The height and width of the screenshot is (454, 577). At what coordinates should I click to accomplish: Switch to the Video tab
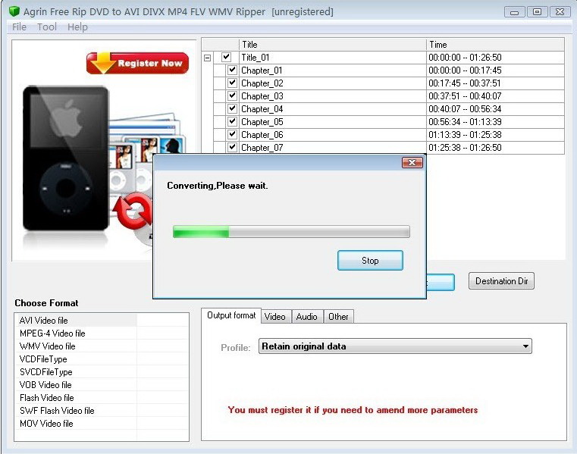[275, 317]
